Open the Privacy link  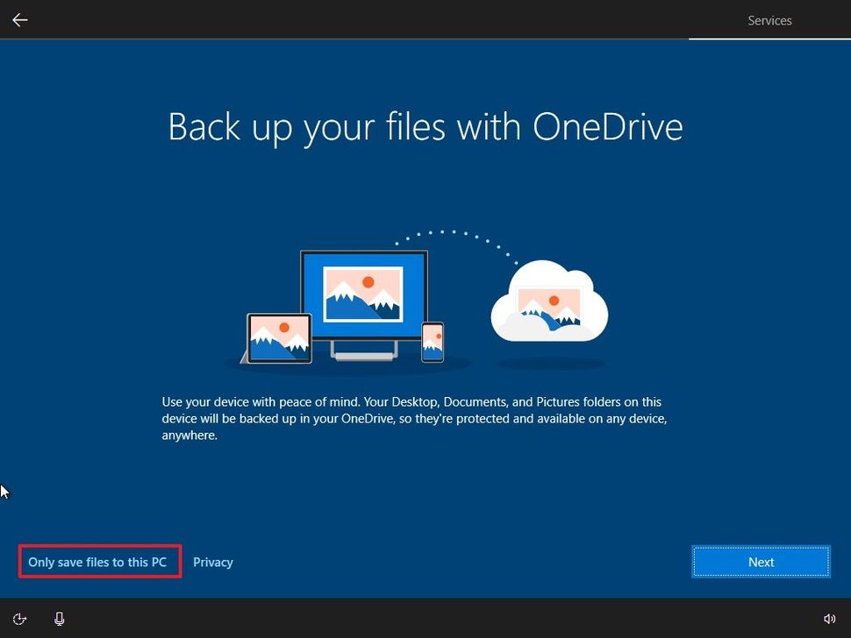(x=213, y=562)
